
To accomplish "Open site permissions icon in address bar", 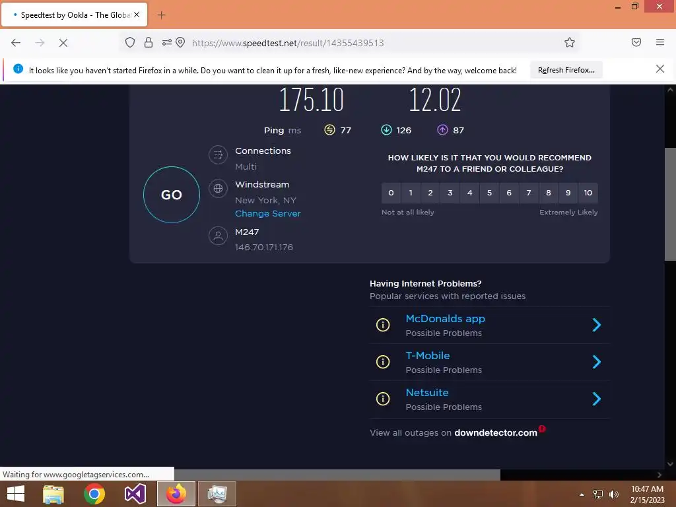I will [166, 42].
